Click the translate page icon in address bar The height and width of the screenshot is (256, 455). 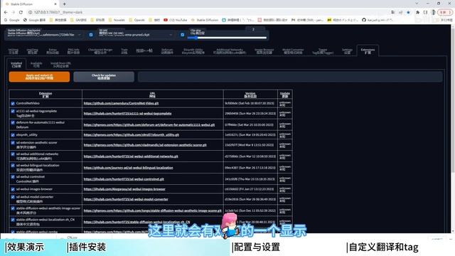[x=392, y=12]
